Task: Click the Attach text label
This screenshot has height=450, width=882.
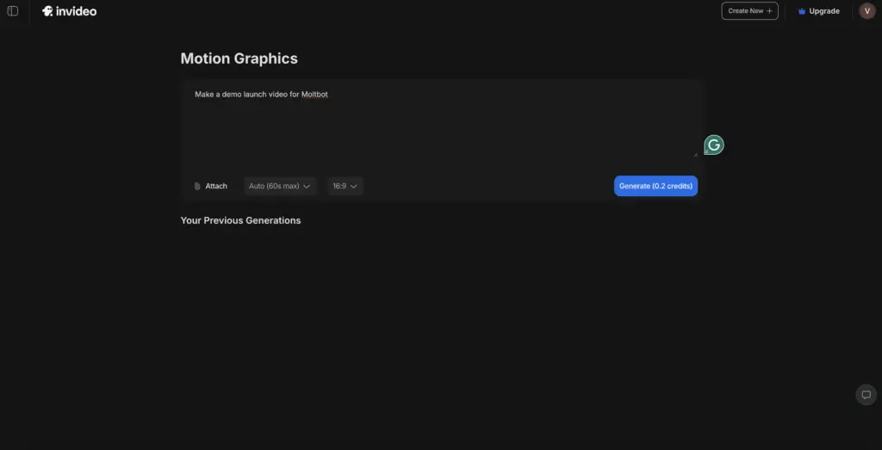Action: click(216, 186)
